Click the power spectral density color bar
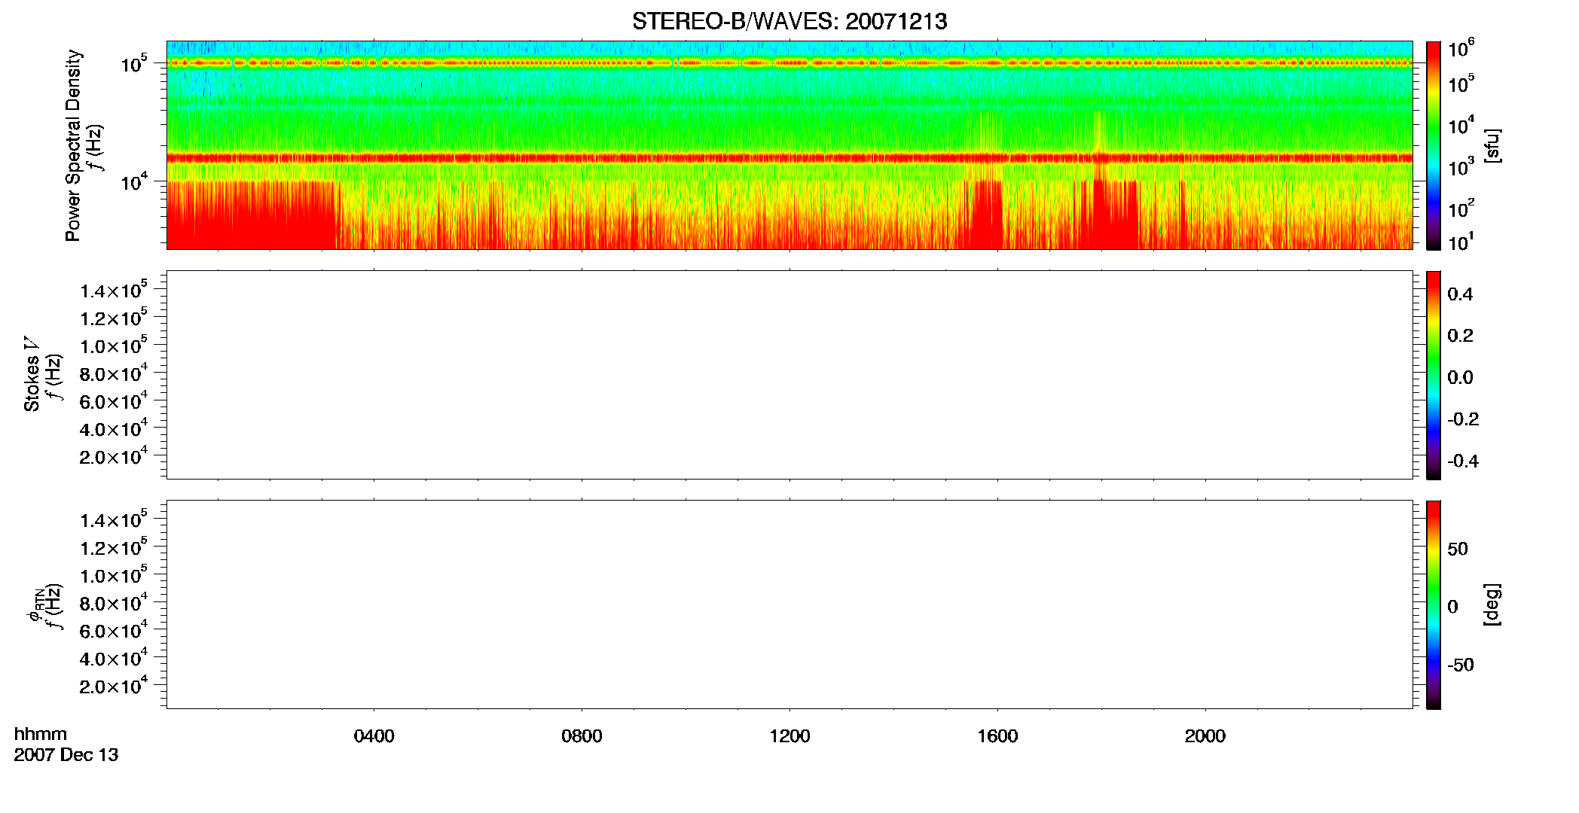1579x813 pixels. point(1434,145)
